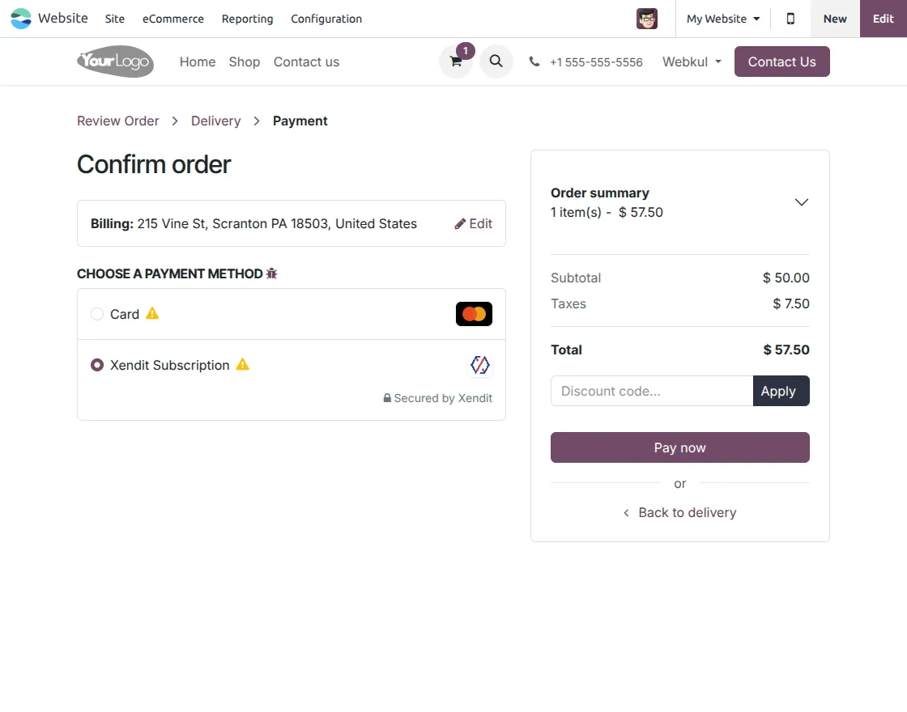Click the pencil icon to edit billing

point(461,223)
